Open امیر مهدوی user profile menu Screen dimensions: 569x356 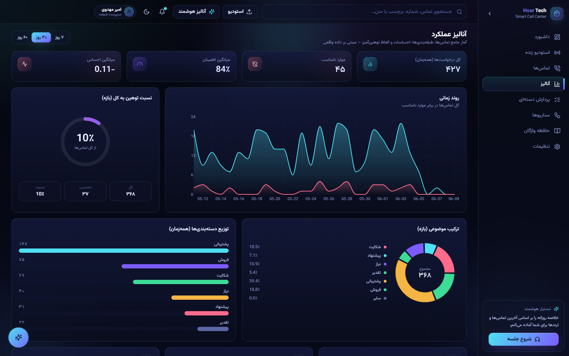(x=115, y=12)
